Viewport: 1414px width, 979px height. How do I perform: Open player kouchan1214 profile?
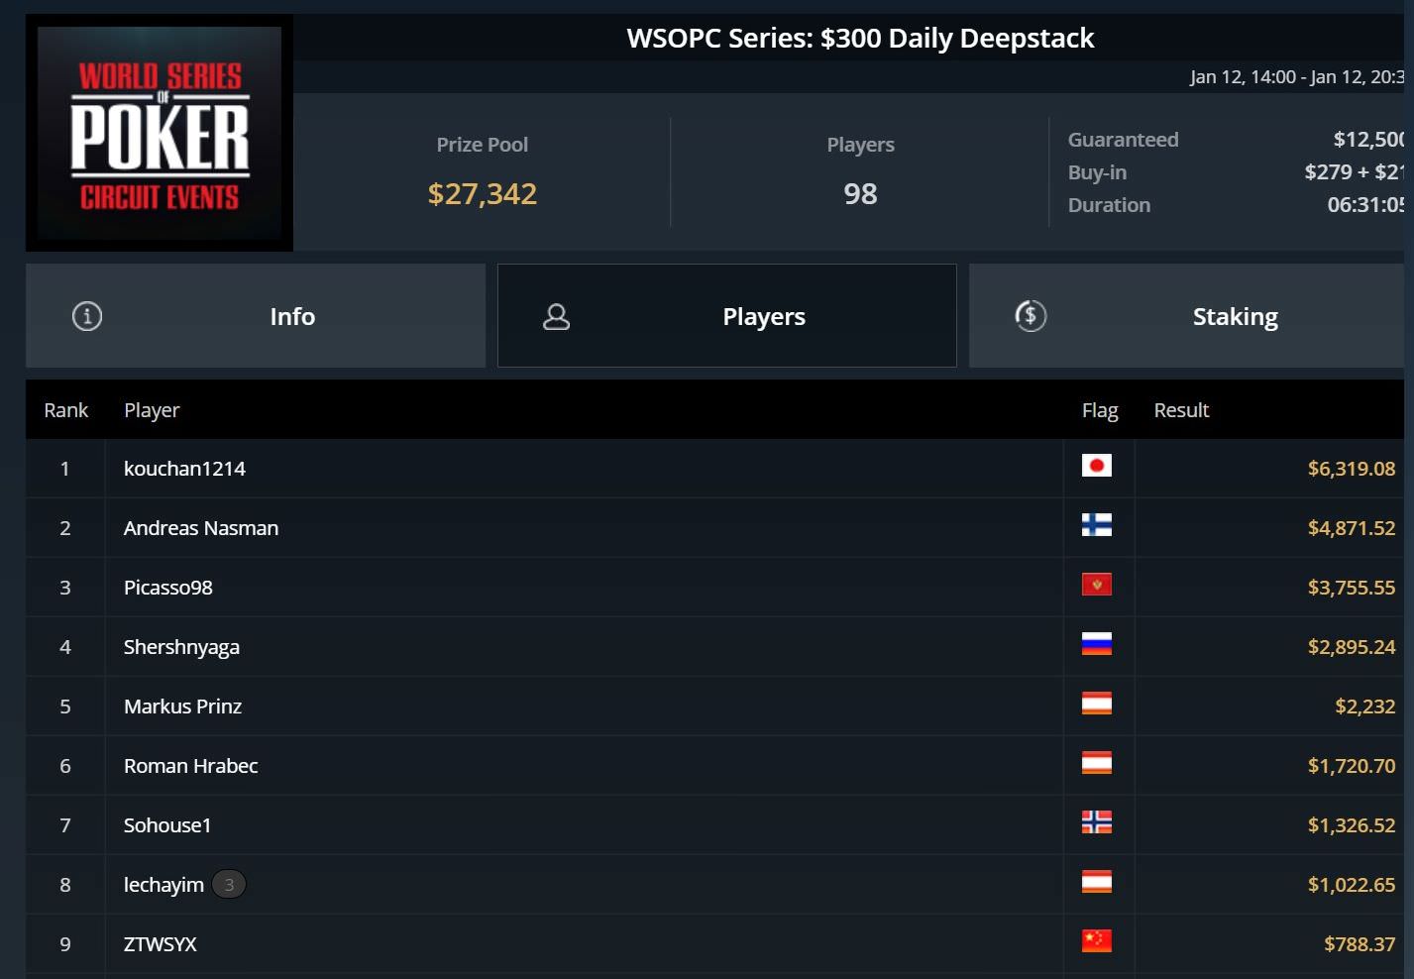click(x=184, y=469)
